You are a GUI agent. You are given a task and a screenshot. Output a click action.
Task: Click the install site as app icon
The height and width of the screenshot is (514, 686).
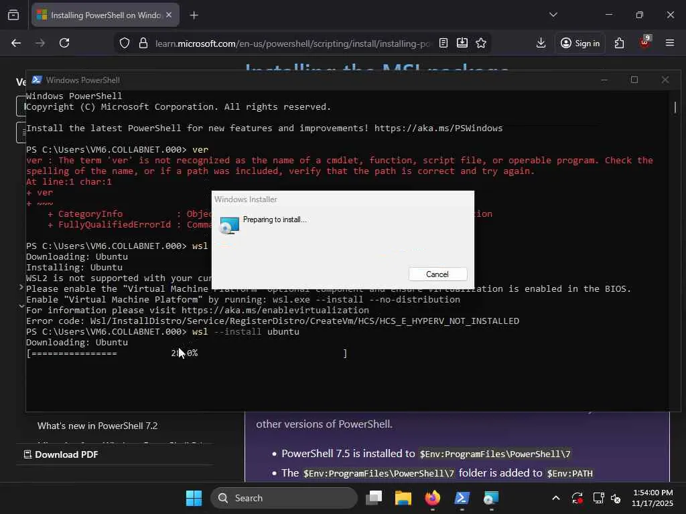(x=462, y=43)
